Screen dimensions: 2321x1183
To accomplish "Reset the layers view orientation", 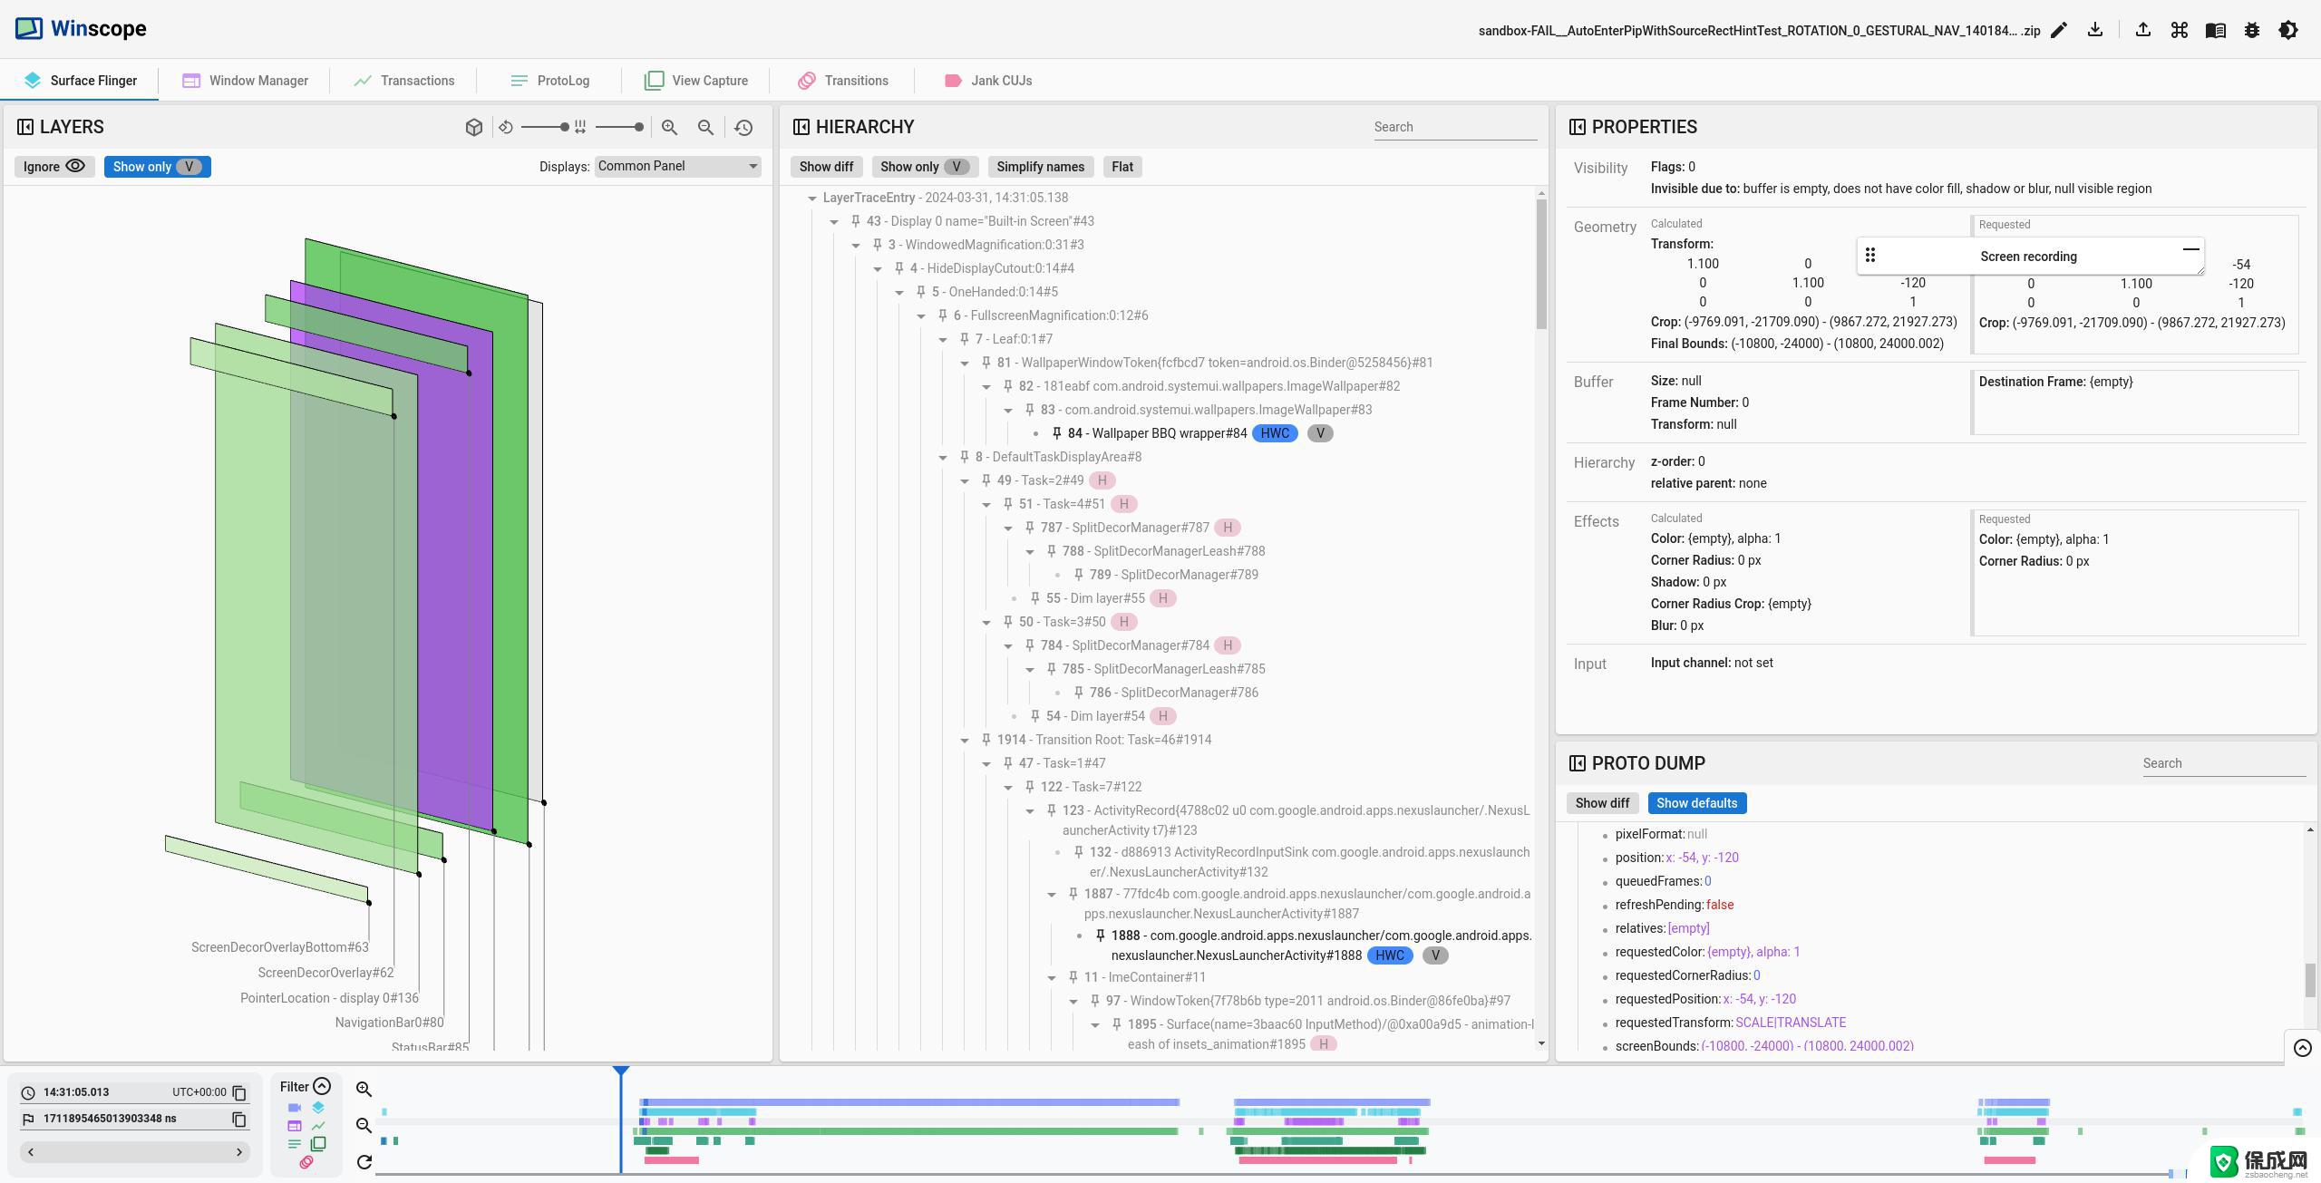I will click(744, 128).
